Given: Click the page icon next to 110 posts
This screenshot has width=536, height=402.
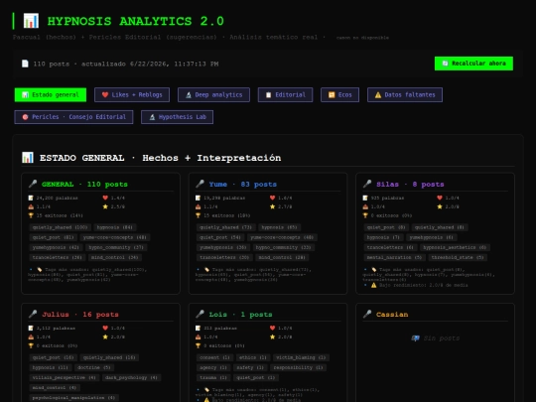Looking at the screenshot, I should (x=25, y=64).
